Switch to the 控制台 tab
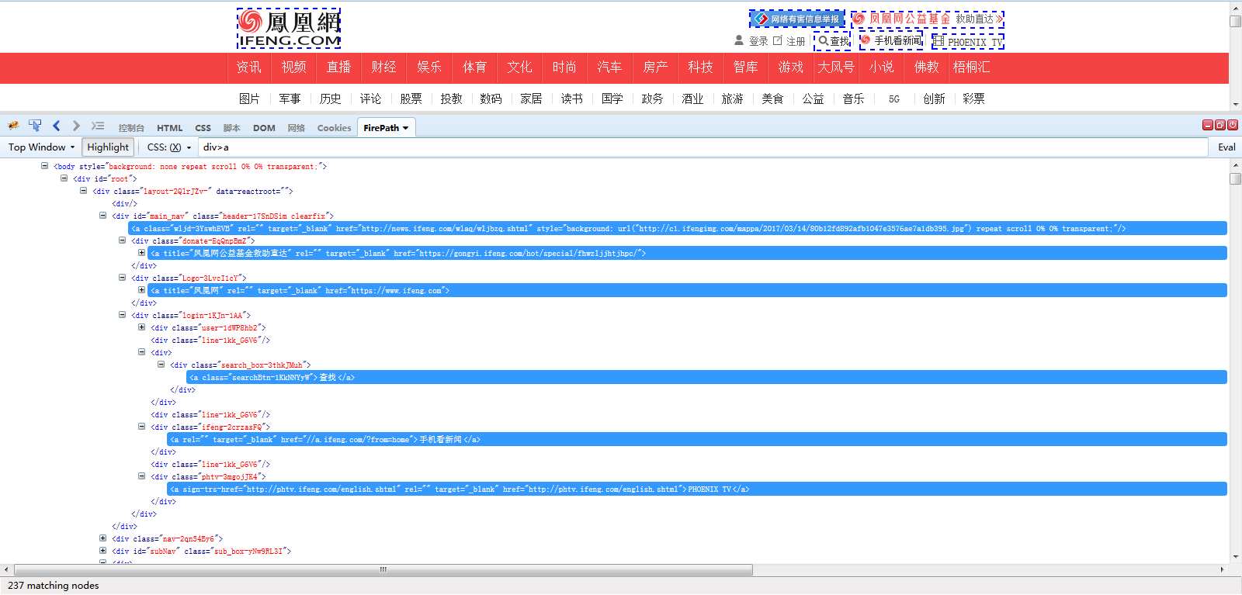1242x595 pixels. coord(131,128)
